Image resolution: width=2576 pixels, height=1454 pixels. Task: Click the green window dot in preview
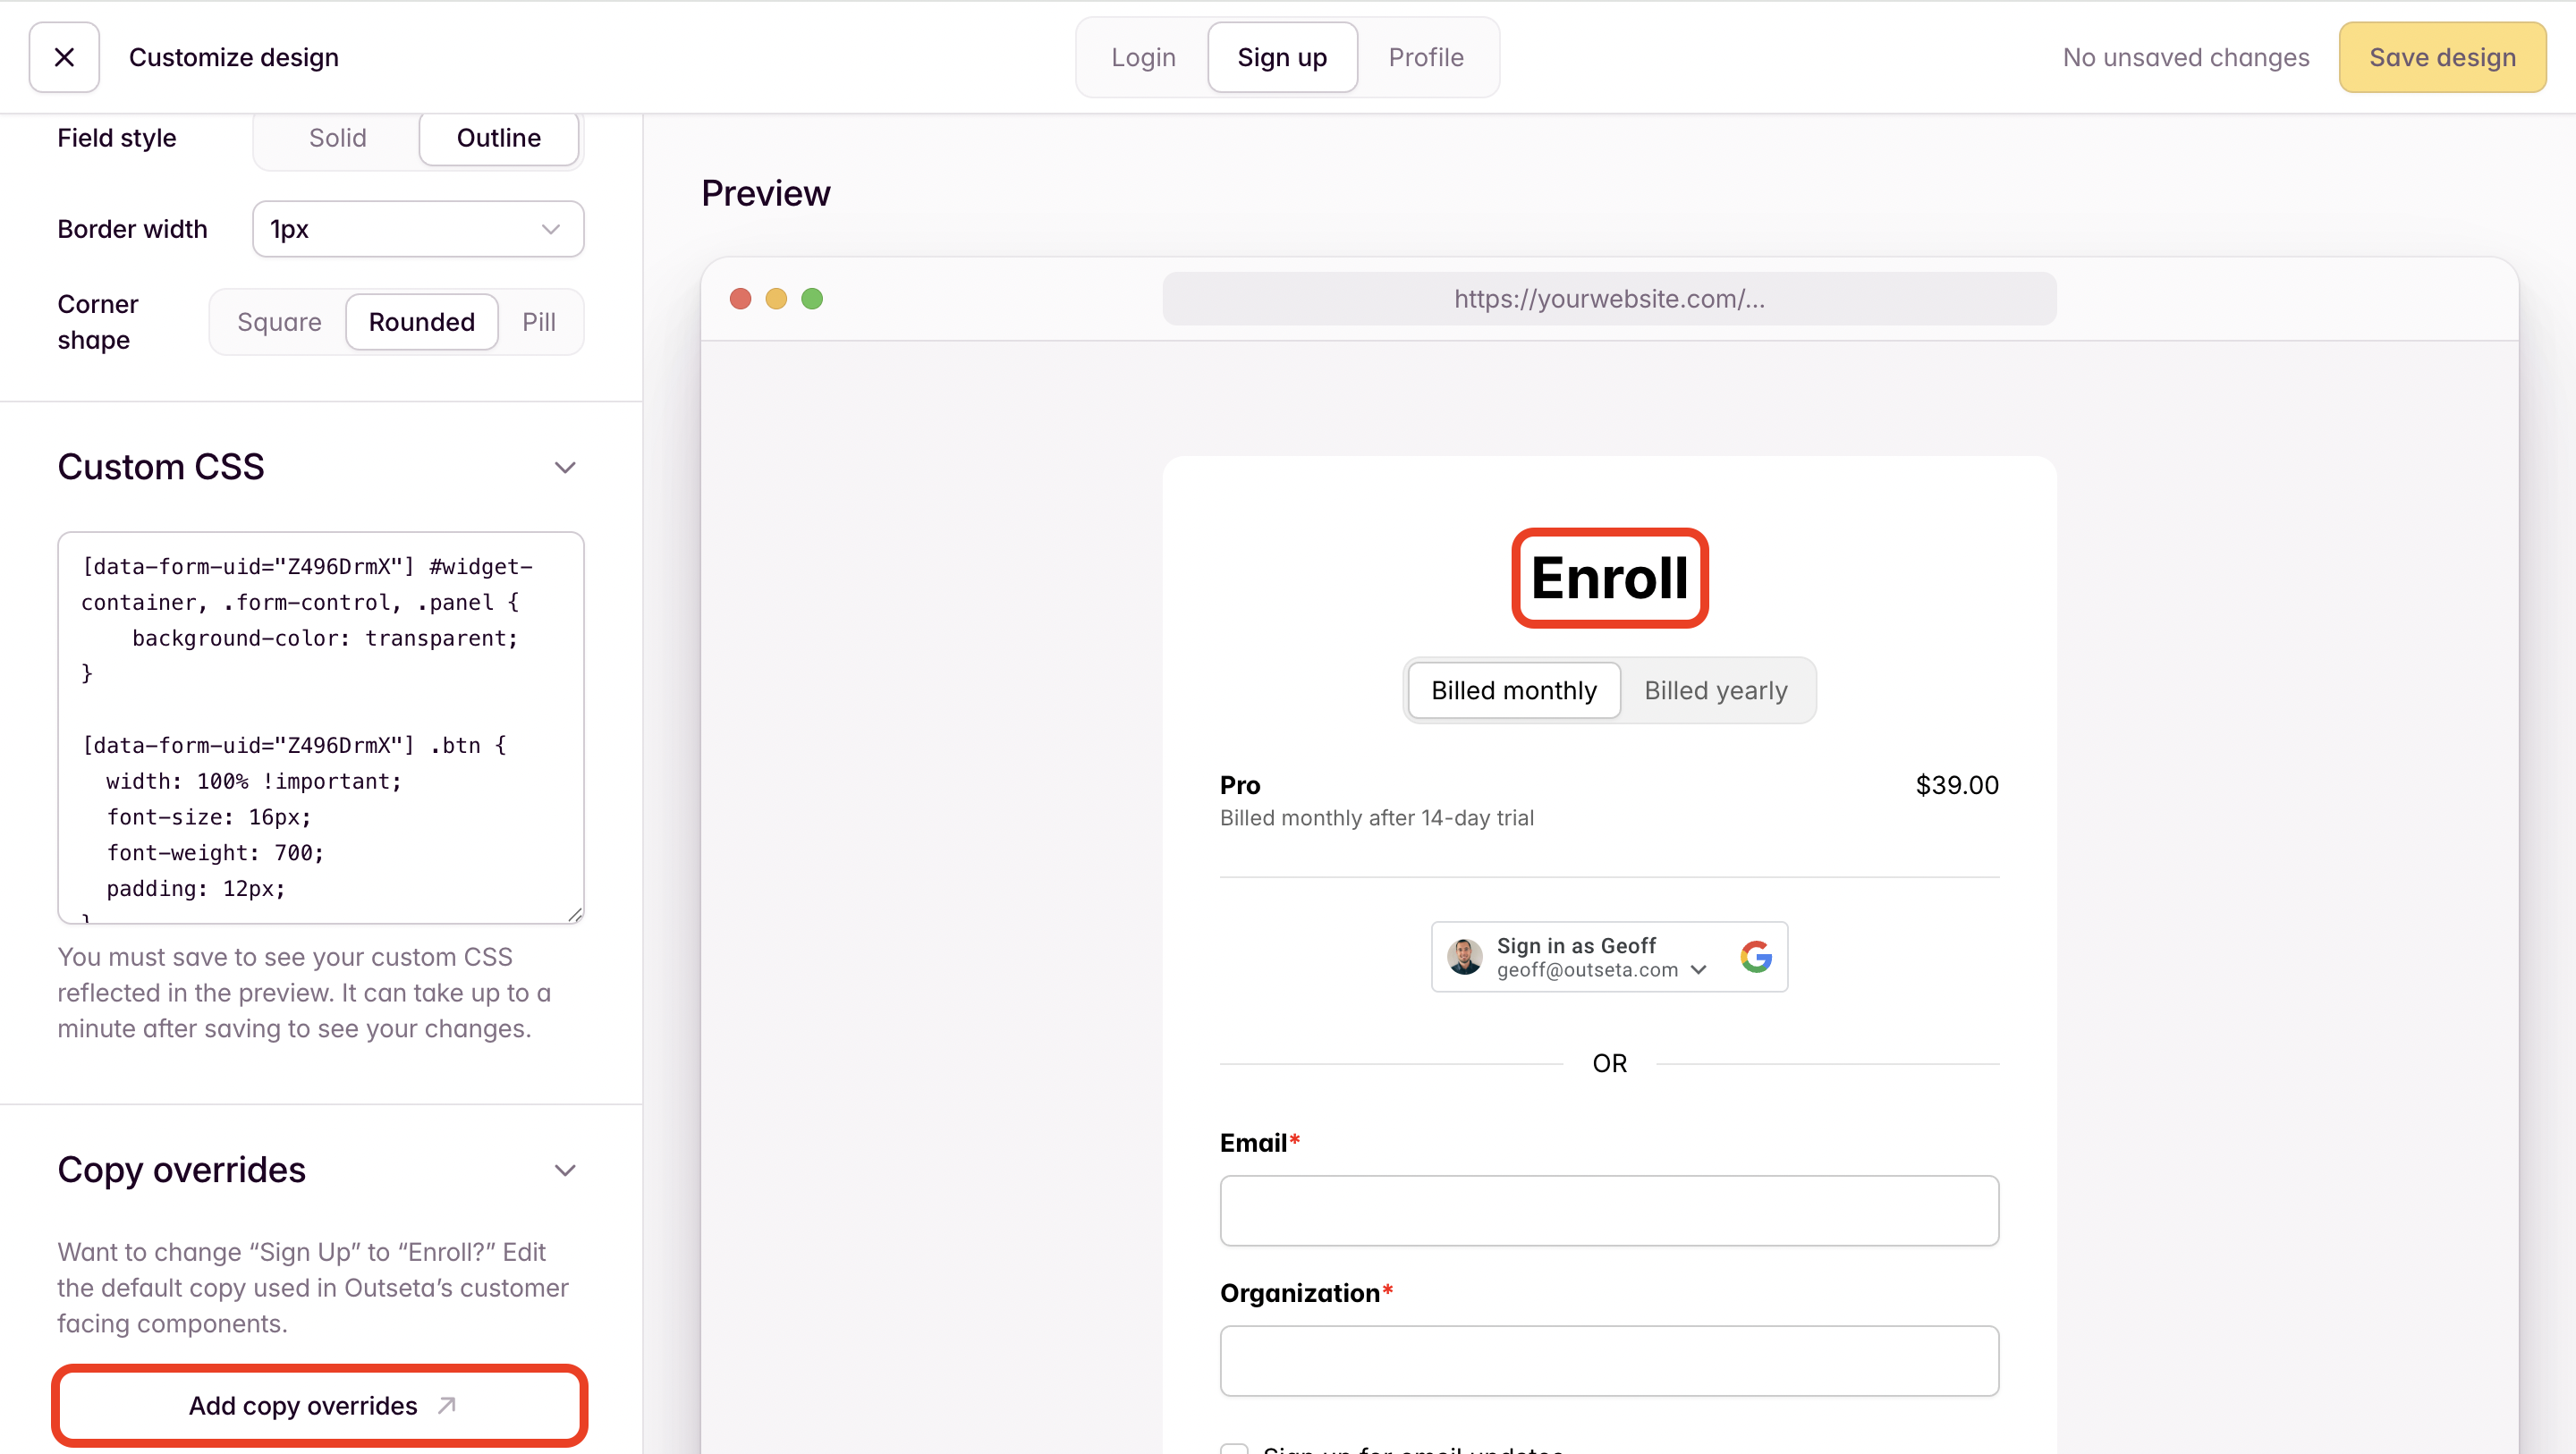(812, 299)
